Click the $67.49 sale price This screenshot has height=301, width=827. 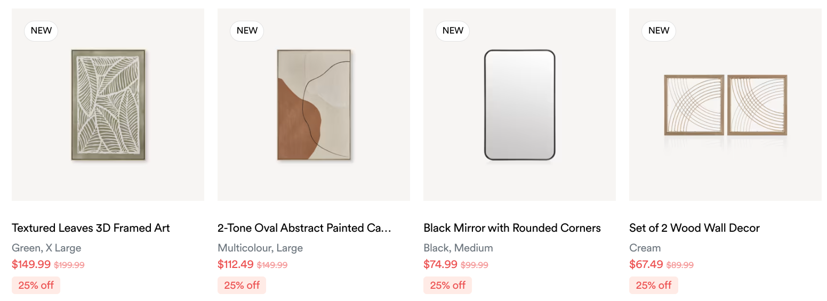[646, 264]
